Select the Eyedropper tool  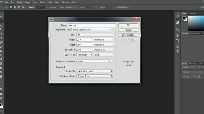tap(1, 38)
